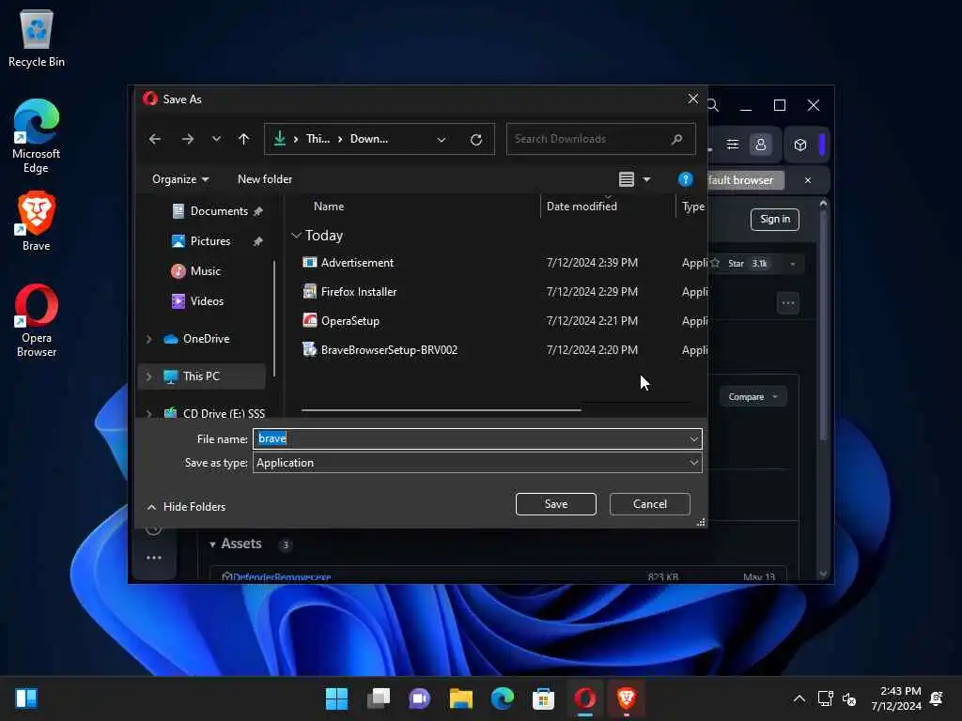
Task: Expand the CD Drive (E:) node
Action: click(148, 413)
